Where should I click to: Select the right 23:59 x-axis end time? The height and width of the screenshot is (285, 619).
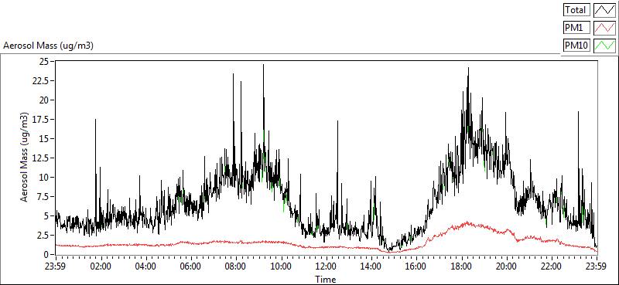pyautogui.click(x=597, y=266)
